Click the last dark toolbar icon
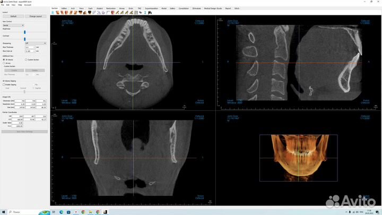 (x=150, y=12)
